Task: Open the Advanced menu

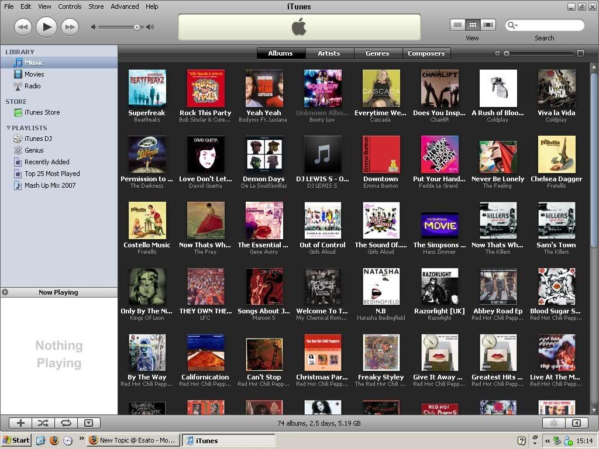Action: (x=125, y=6)
